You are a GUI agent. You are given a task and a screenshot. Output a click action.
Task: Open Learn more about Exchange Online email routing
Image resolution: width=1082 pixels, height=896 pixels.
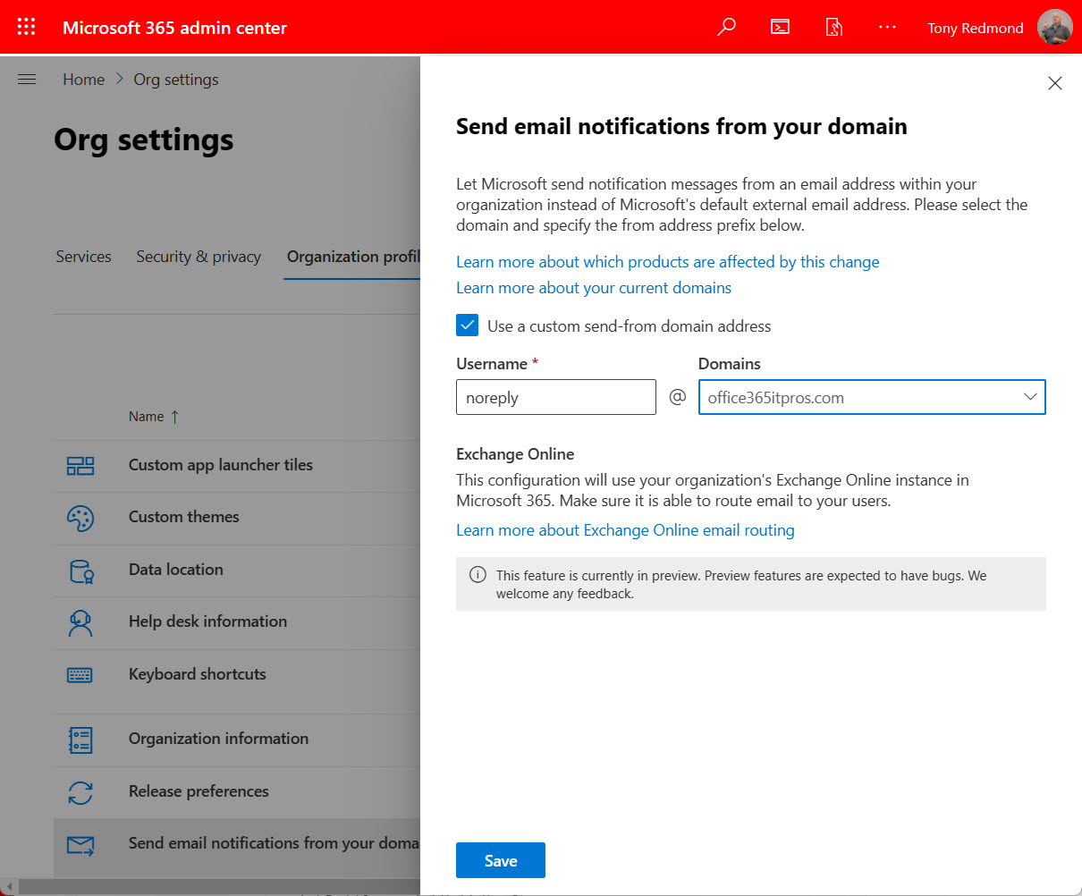[x=625, y=530]
